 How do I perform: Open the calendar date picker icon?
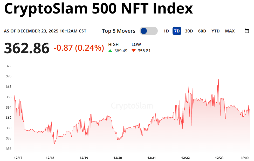(x=247, y=31)
